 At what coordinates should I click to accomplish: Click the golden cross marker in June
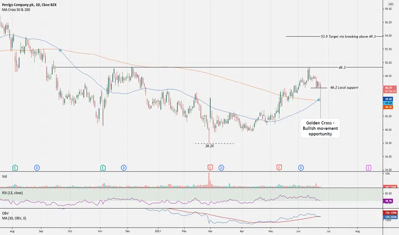coord(319,100)
